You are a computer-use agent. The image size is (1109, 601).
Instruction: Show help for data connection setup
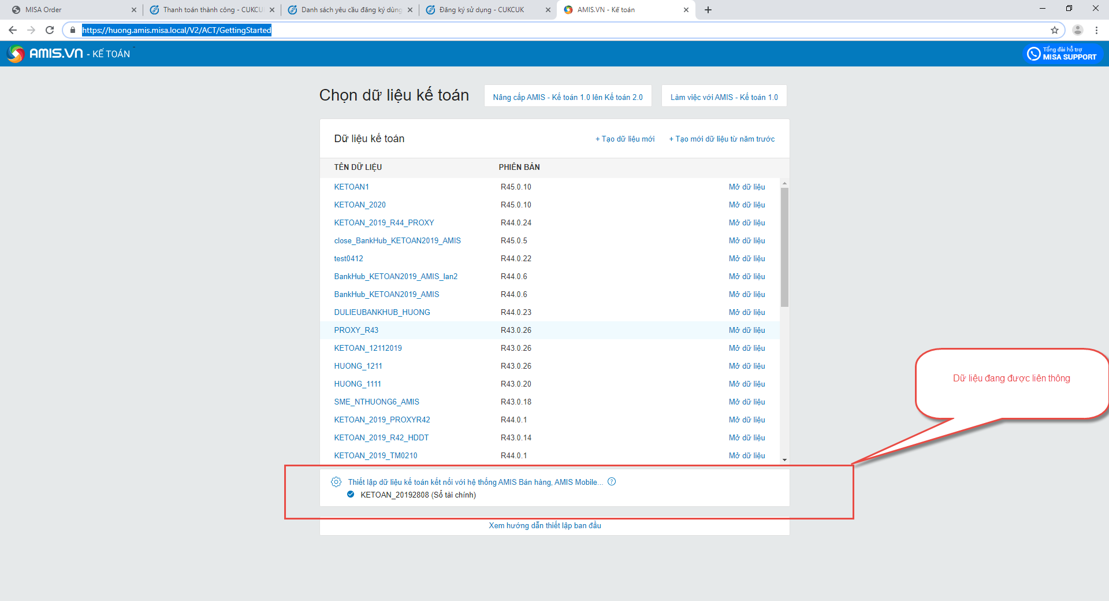pos(612,481)
